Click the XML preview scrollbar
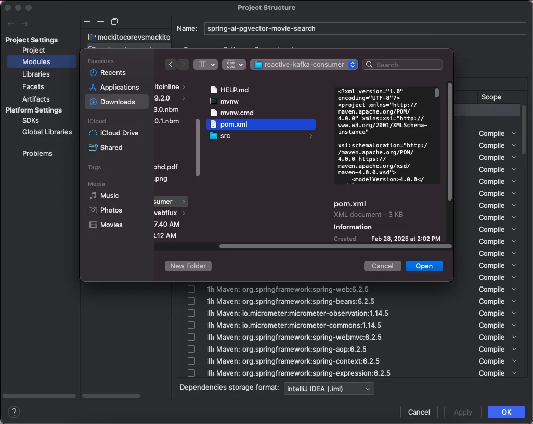Viewport: 533px width, 424px height. [x=437, y=93]
